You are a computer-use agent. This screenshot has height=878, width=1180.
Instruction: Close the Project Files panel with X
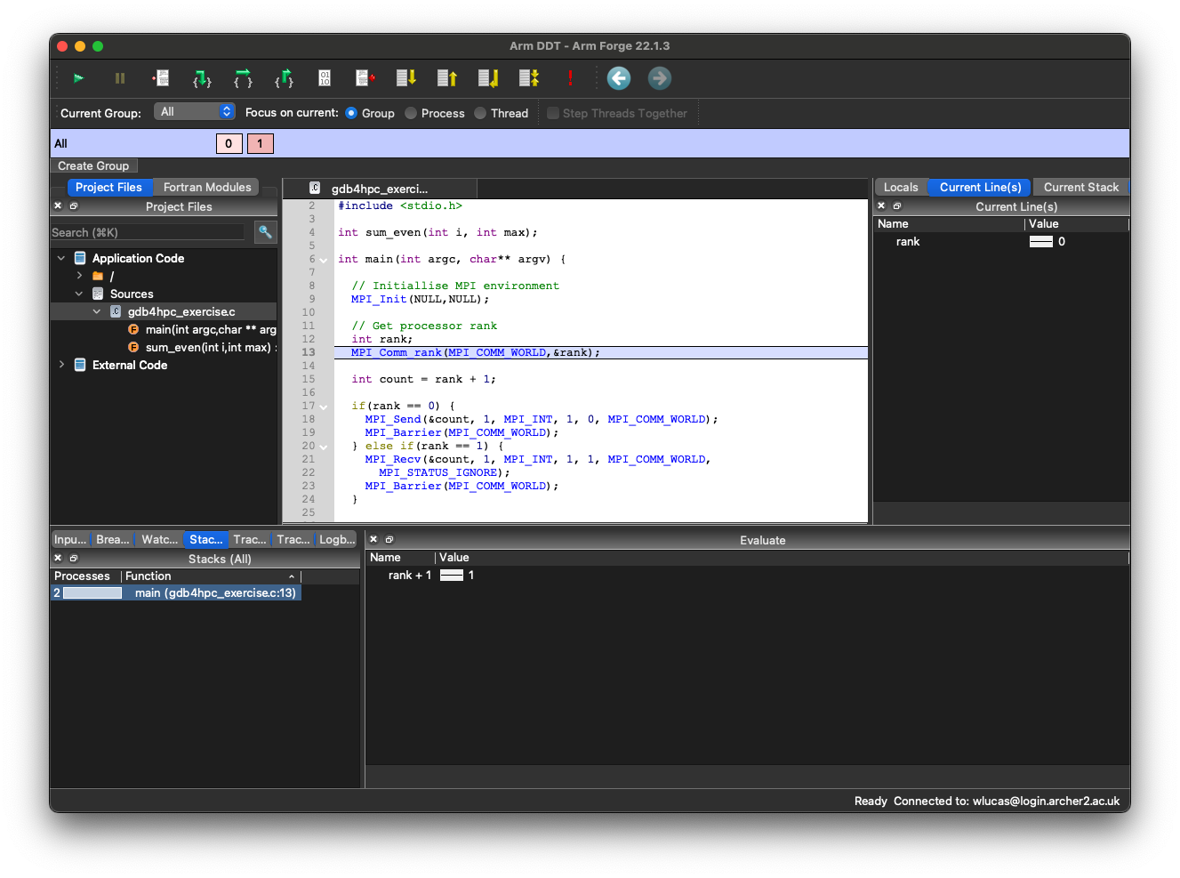tap(58, 205)
